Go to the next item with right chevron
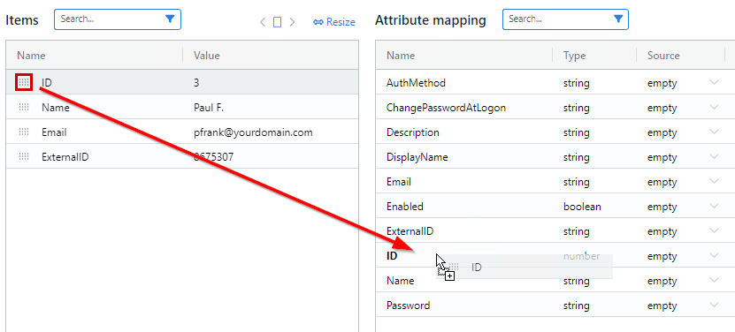 point(293,22)
